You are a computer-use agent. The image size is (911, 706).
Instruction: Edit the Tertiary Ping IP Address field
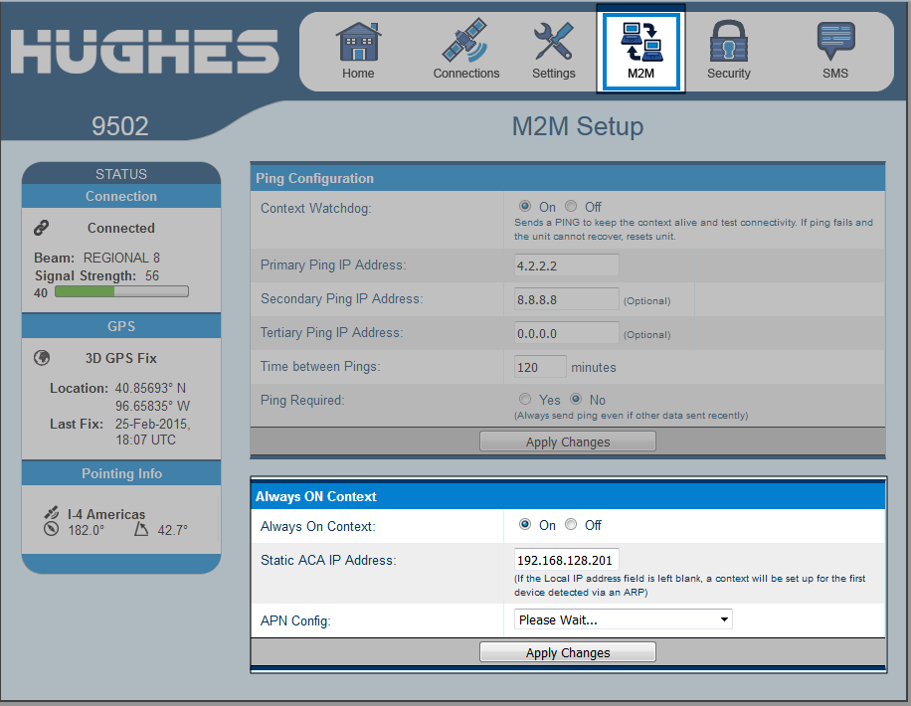point(566,333)
